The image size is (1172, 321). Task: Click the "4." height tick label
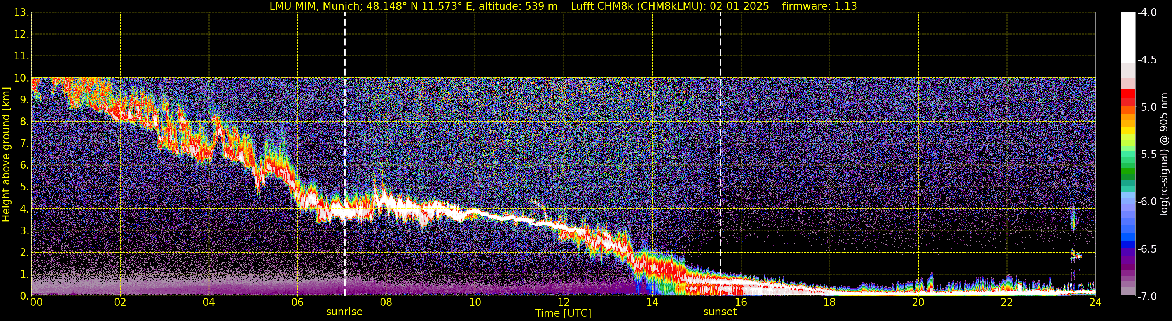coord(24,209)
